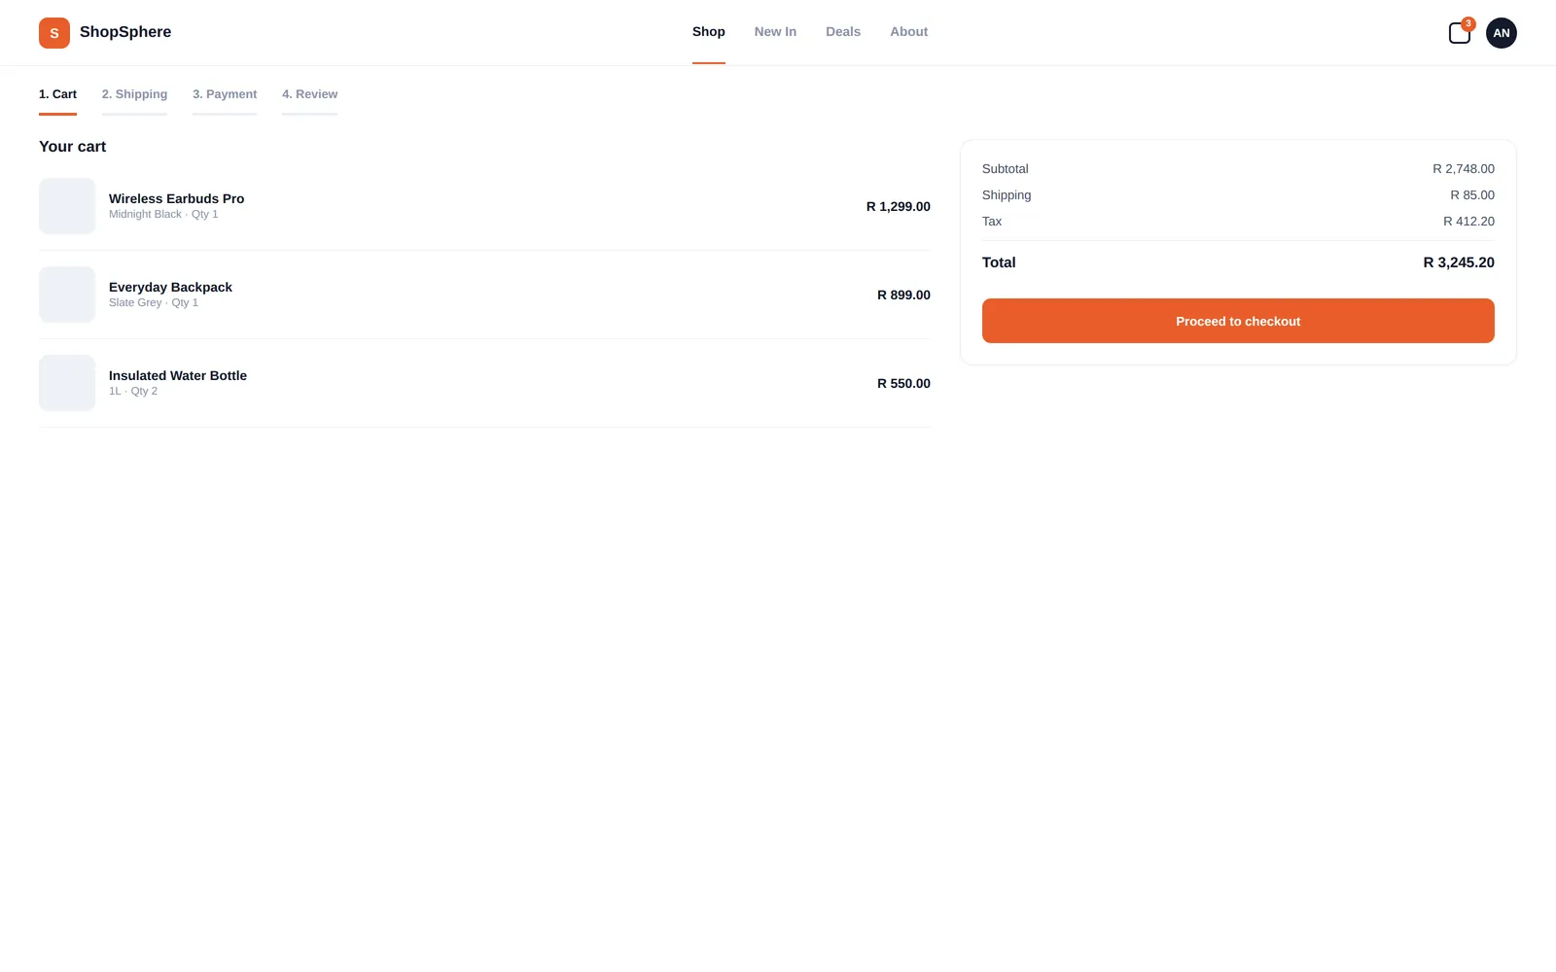Click the ShopSphere orange S logo
This screenshot has height=972, width=1556.
(x=54, y=33)
